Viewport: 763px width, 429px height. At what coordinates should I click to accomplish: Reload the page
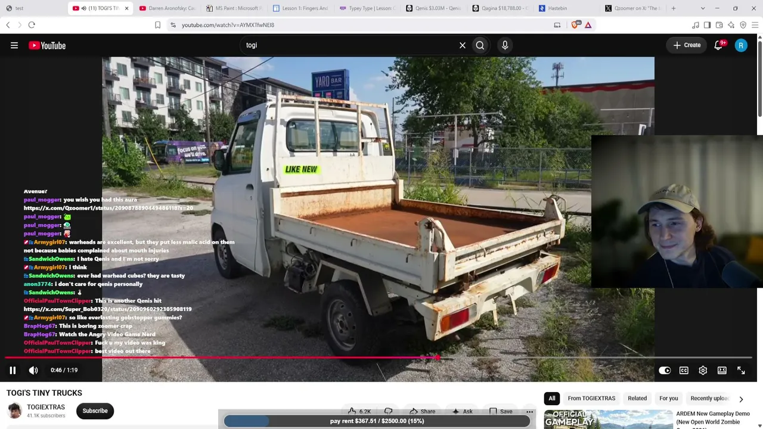pyautogui.click(x=32, y=25)
